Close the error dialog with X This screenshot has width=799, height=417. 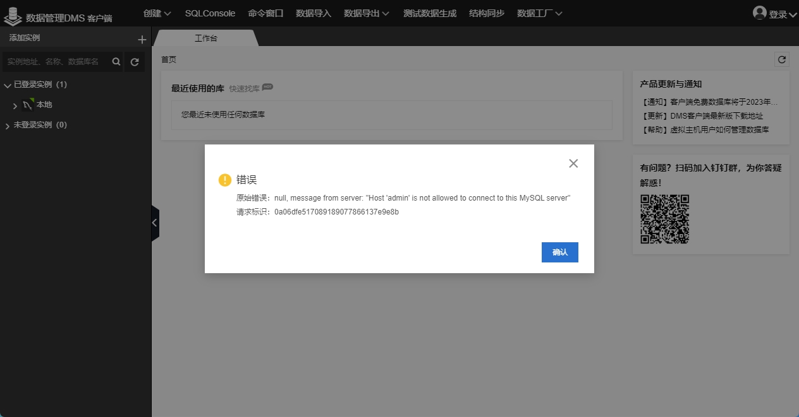[x=573, y=163]
